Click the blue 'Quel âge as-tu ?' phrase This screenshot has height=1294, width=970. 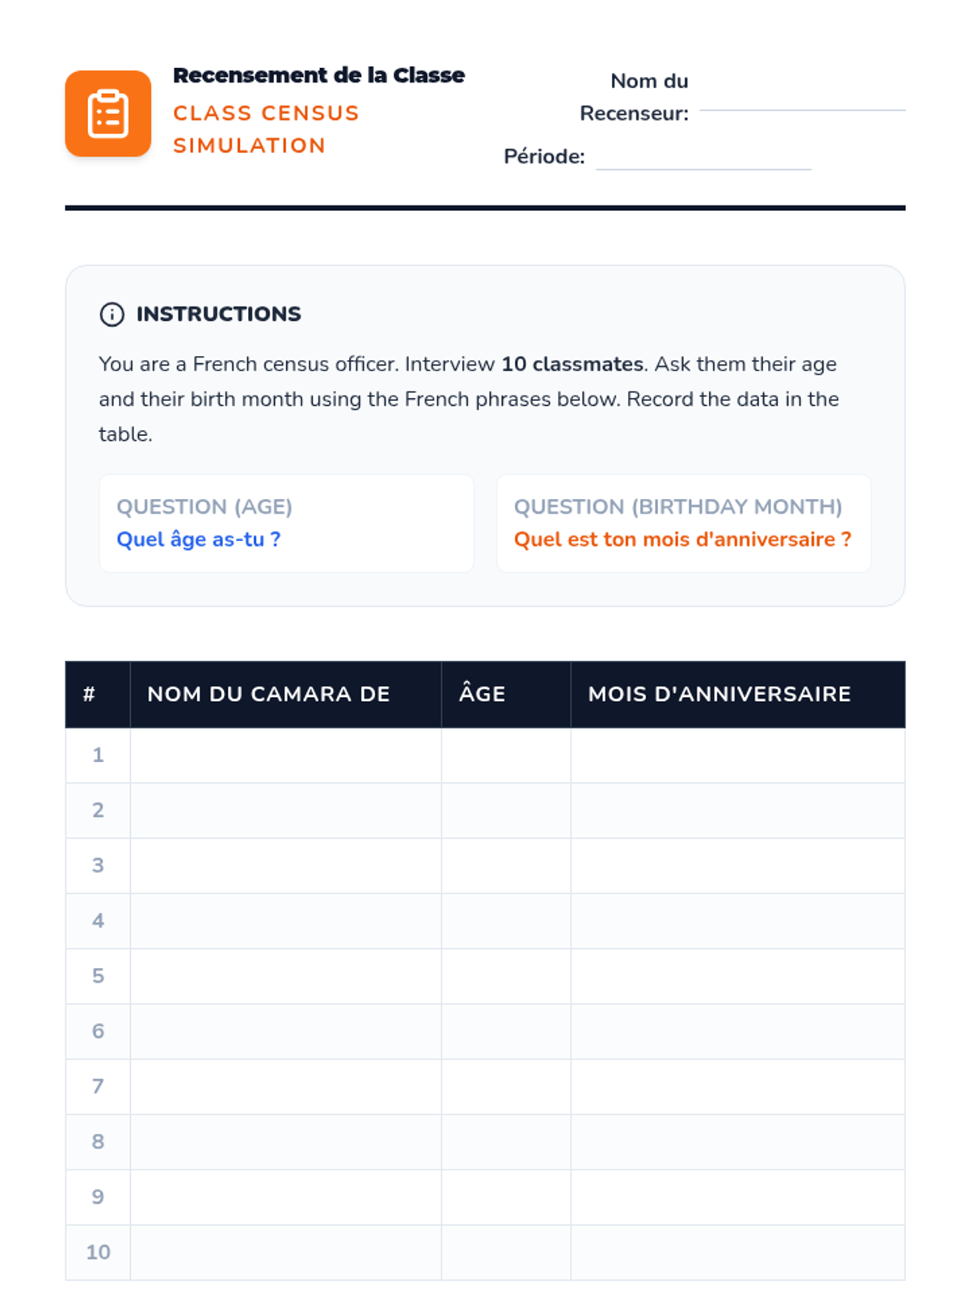[198, 539]
